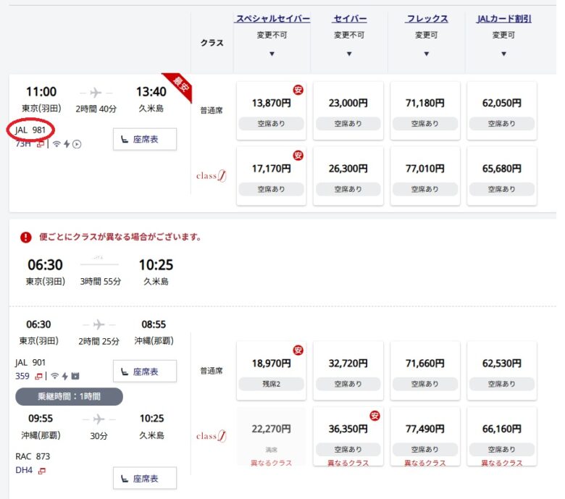Expand details arrow under セイバー
Image resolution: width=565 pixels, height=499 pixels.
349,54
